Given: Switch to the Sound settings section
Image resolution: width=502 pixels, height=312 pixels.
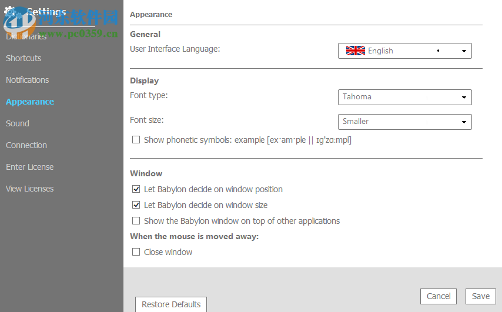Looking at the screenshot, I should pos(18,123).
